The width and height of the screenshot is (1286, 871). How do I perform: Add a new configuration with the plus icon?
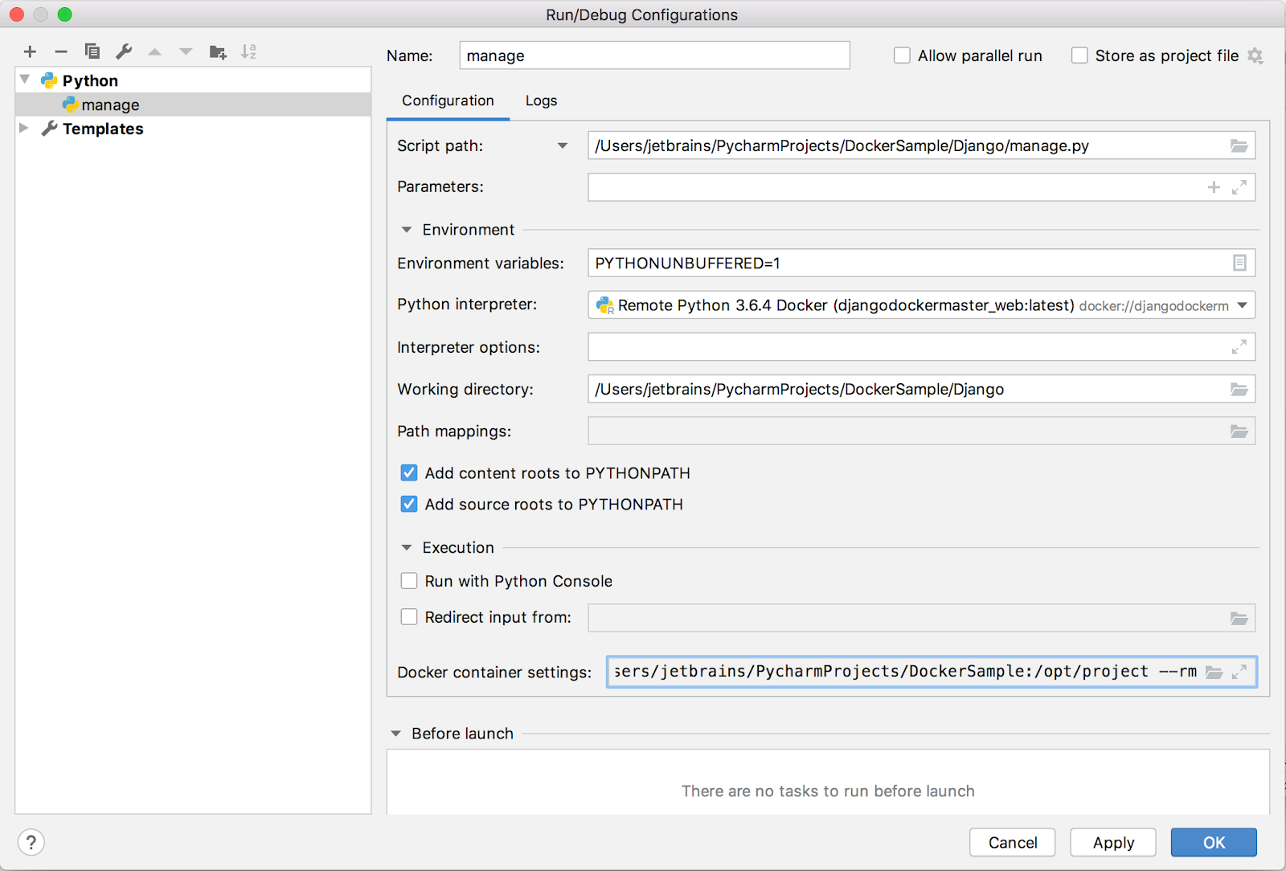tap(30, 51)
